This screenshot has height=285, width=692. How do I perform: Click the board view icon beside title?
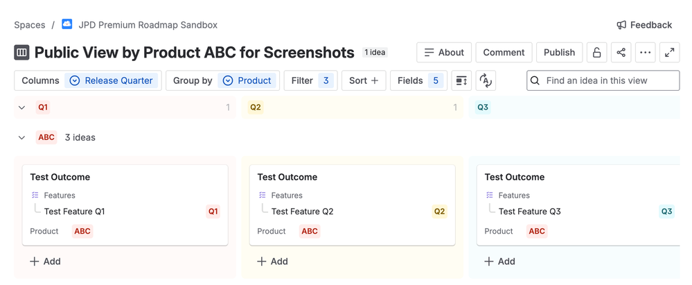point(21,53)
